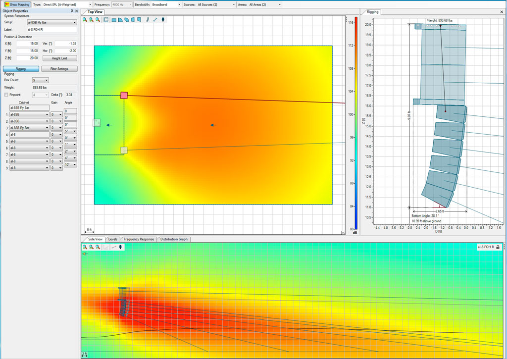Switch to the Levels tab
Screen dimensions: 507x359
[113, 239]
